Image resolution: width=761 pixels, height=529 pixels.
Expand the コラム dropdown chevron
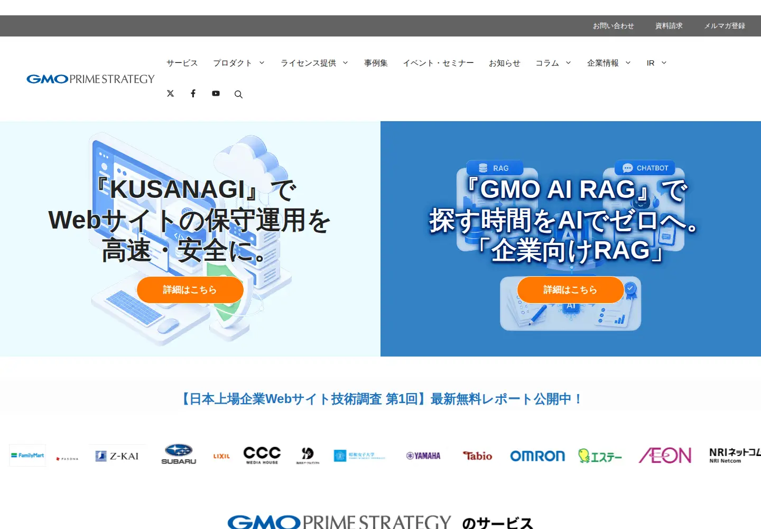point(569,63)
